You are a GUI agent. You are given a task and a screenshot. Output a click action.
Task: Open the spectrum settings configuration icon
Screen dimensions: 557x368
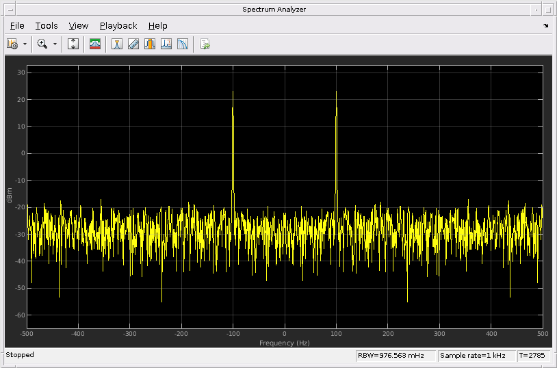click(12, 44)
